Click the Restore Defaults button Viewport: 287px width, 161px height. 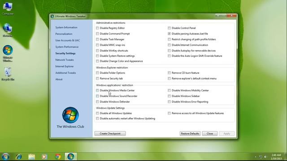[190, 134]
